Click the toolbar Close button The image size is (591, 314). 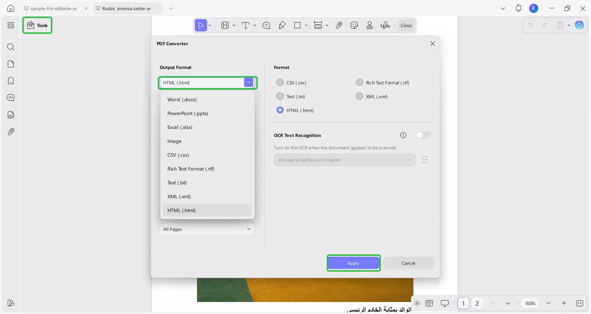(x=406, y=25)
